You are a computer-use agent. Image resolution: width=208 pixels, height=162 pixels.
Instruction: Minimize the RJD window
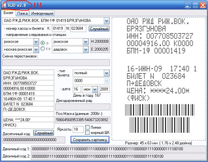point(187,5)
